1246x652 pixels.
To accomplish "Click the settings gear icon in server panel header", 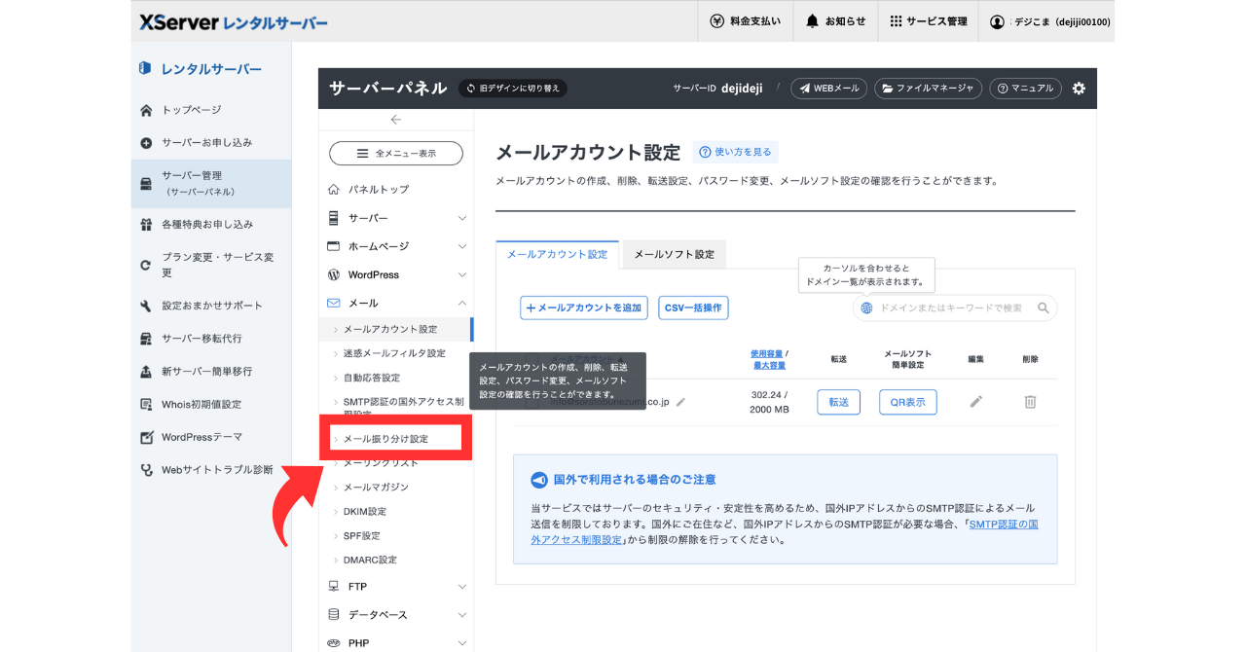I will [1079, 89].
